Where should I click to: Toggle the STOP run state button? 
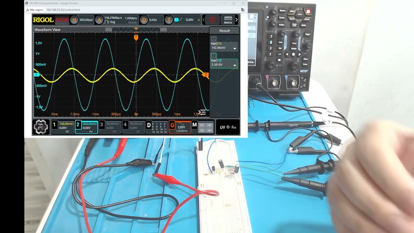62,20
